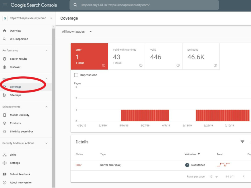
Task: Click the Sitelinks searchbox layers icon
Action: coord(5,132)
